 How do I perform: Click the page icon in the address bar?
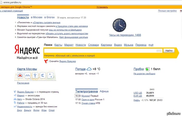(1, 2)
